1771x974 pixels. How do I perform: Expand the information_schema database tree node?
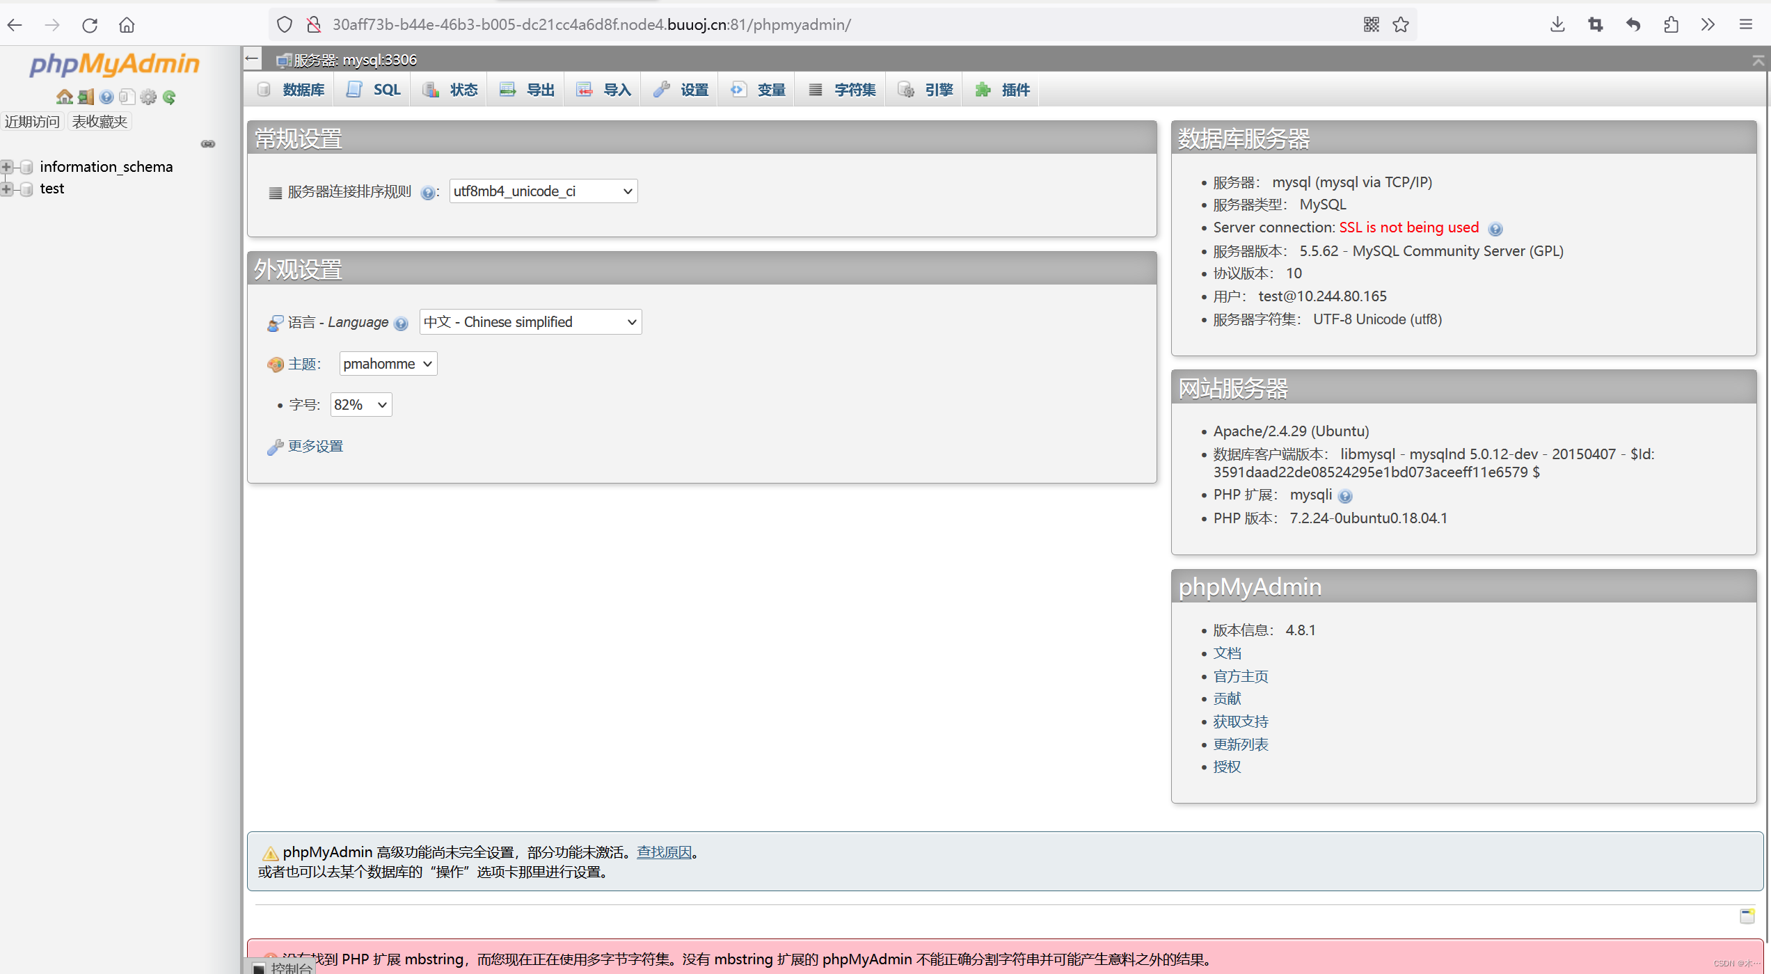(x=7, y=167)
